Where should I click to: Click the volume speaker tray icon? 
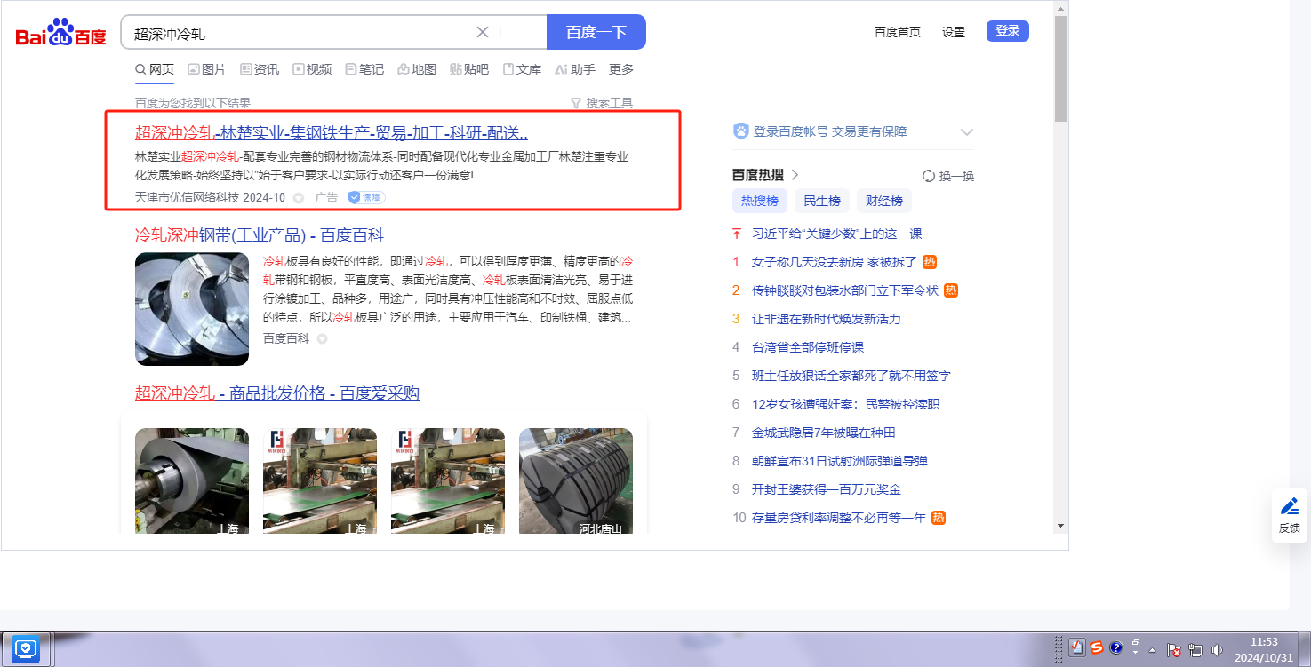[1217, 649]
